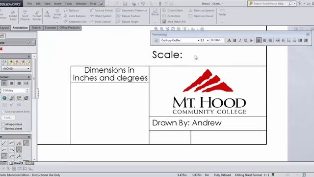314x177 pixels.
Task: Cancel the note with red X
Action: click(x=1, y=49)
